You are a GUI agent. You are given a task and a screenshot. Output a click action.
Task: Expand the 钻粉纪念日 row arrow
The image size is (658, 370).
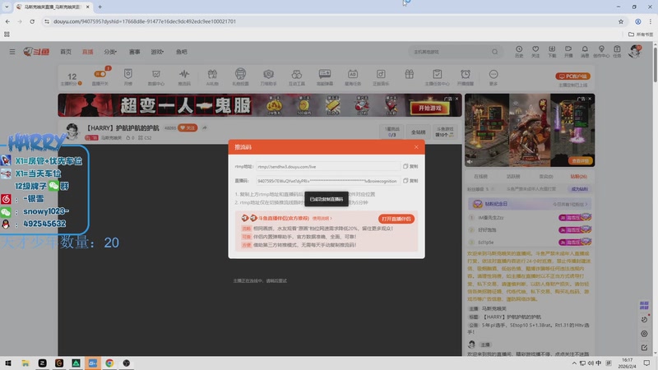point(586,204)
